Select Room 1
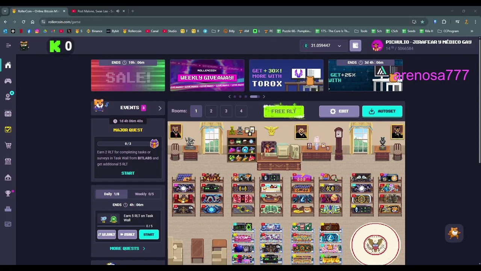The width and height of the screenshot is (481, 271). pos(196,111)
